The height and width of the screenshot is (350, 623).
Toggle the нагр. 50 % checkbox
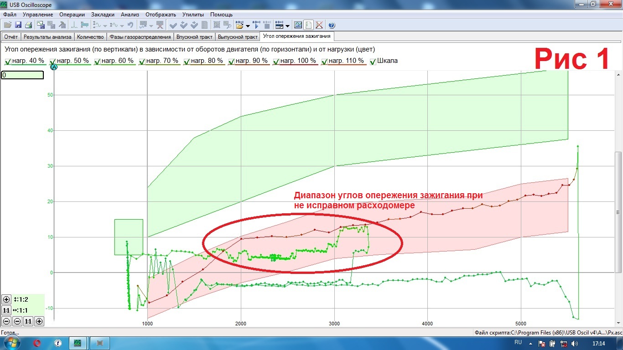tap(52, 61)
